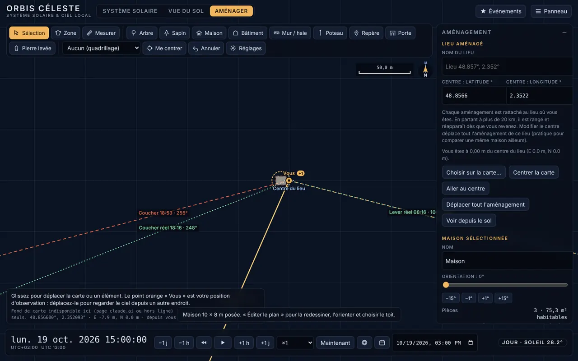Click Annuler to undo

206,48
